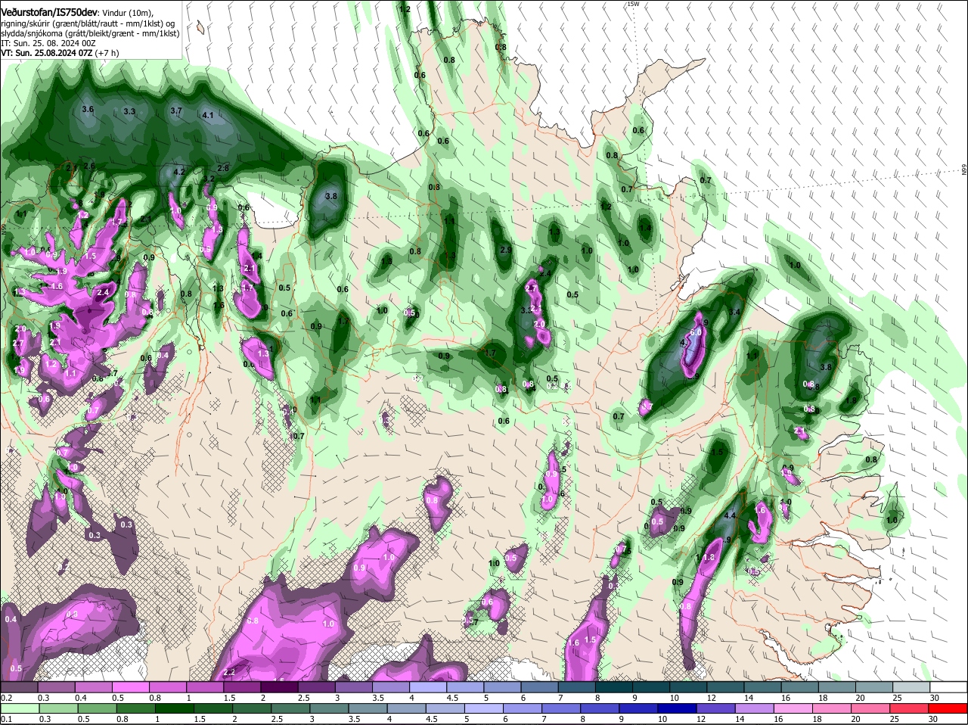
Task: Pick the darkest purple top-row swatch between 2 and 2.5
Action: pyautogui.click(x=279, y=687)
